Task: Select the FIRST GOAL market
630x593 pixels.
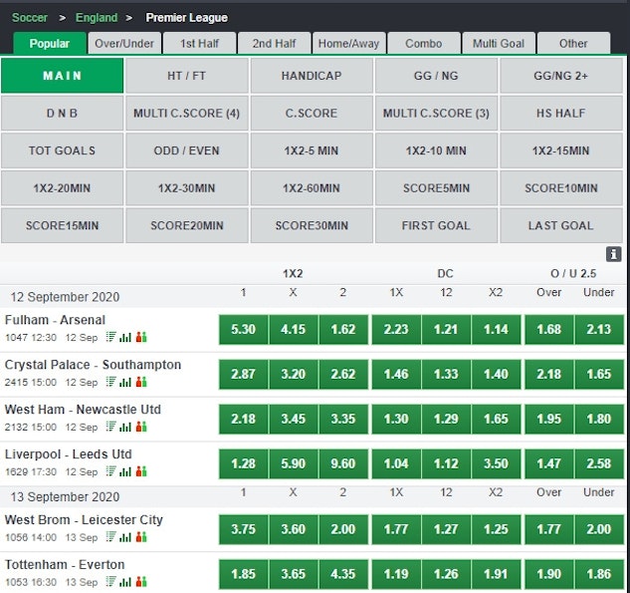Action: click(x=436, y=225)
